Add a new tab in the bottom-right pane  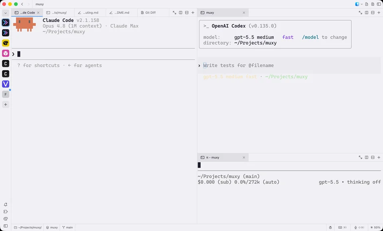coord(379,158)
